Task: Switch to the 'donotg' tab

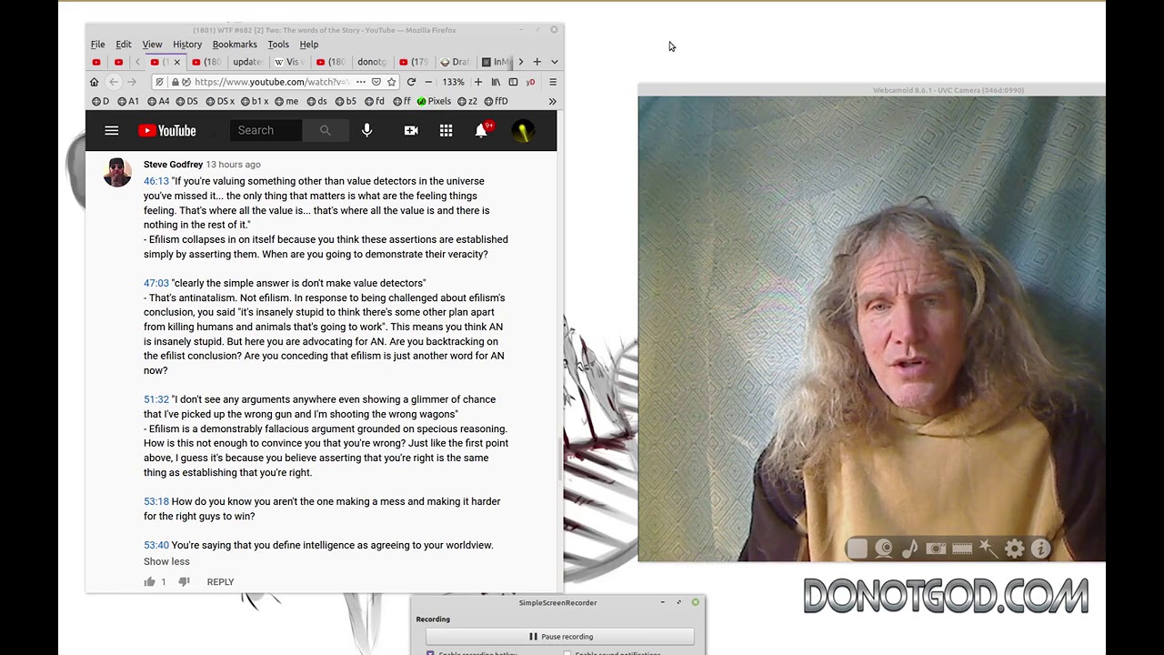Action: pyautogui.click(x=372, y=62)
